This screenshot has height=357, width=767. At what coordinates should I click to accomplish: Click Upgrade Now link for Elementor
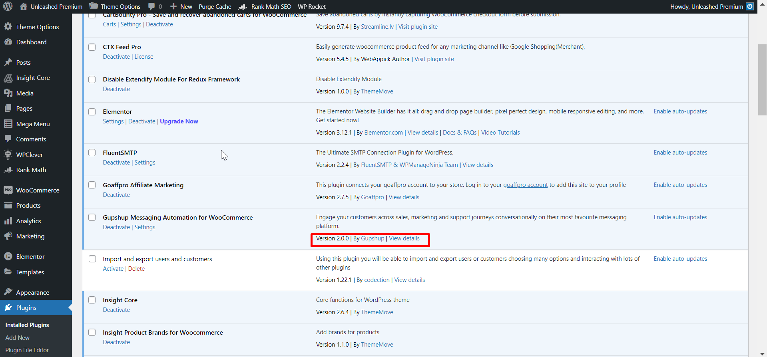click(179, 121)
